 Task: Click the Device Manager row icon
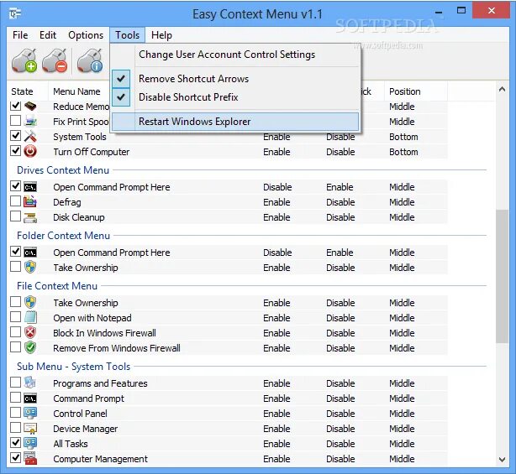pyautogui.click(x=30, y=429)
